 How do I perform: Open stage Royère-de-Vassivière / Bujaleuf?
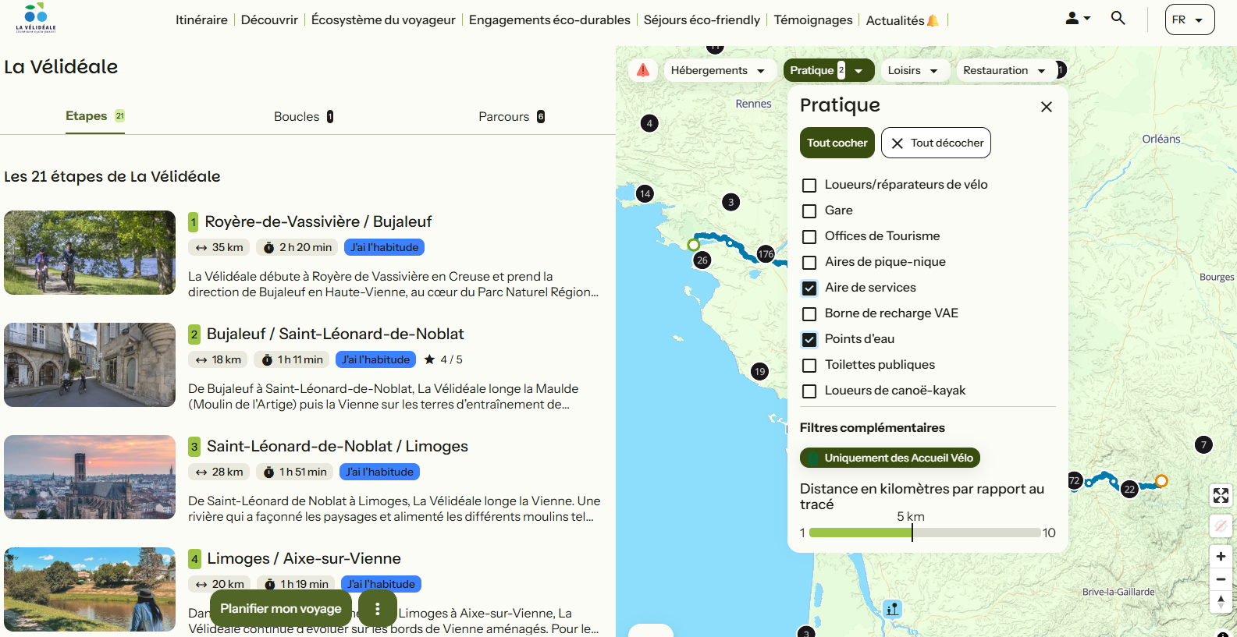click(x=318, y=221)
